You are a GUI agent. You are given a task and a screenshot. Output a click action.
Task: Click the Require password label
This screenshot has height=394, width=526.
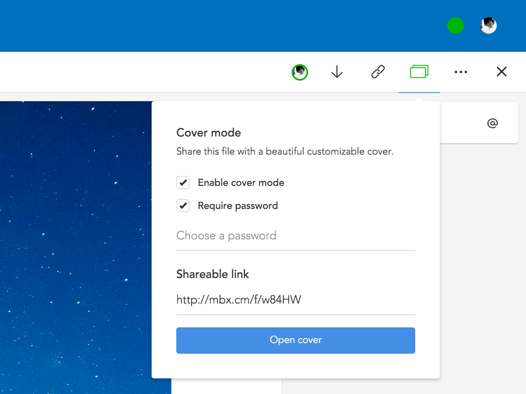click(238, 206)
